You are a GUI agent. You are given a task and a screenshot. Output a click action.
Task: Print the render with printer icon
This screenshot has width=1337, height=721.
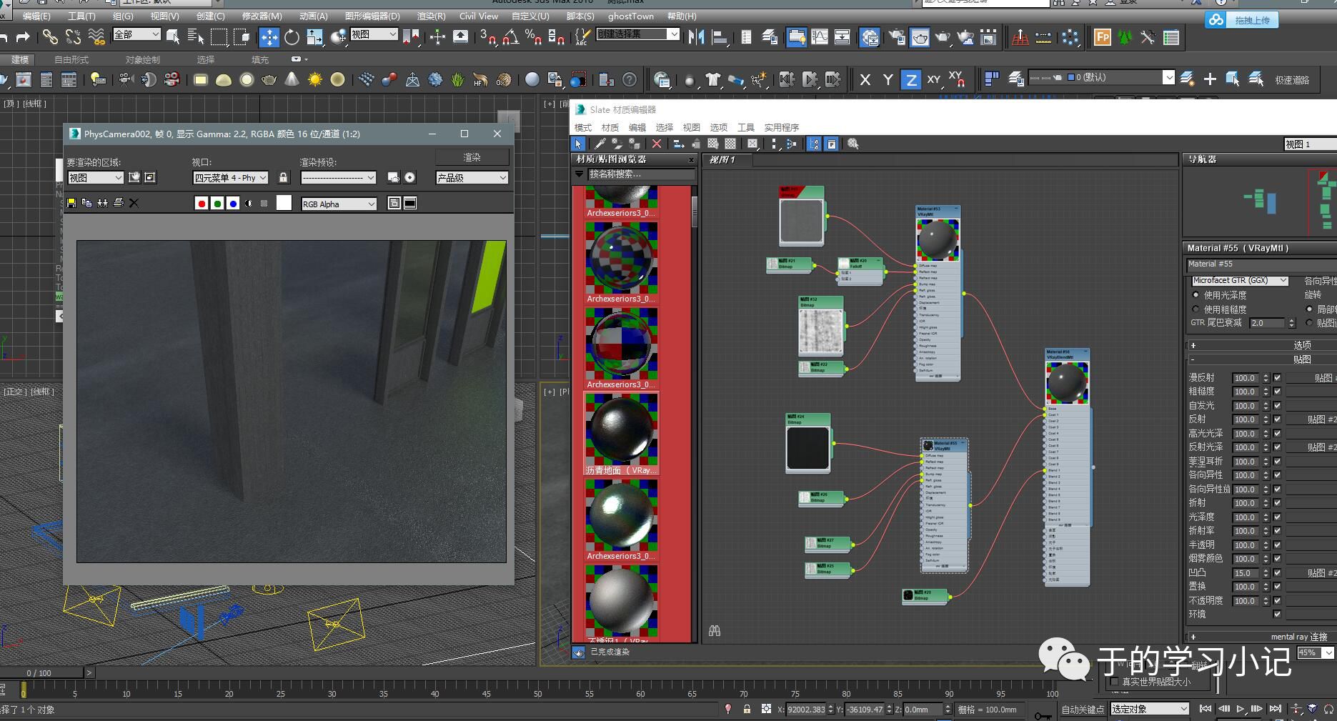(119, 203)
